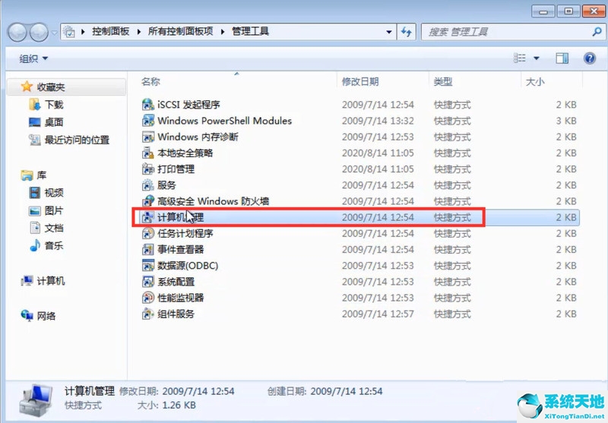608x423 pixels.
Task: Open the 文档 library
Action: tap(46, 228)
